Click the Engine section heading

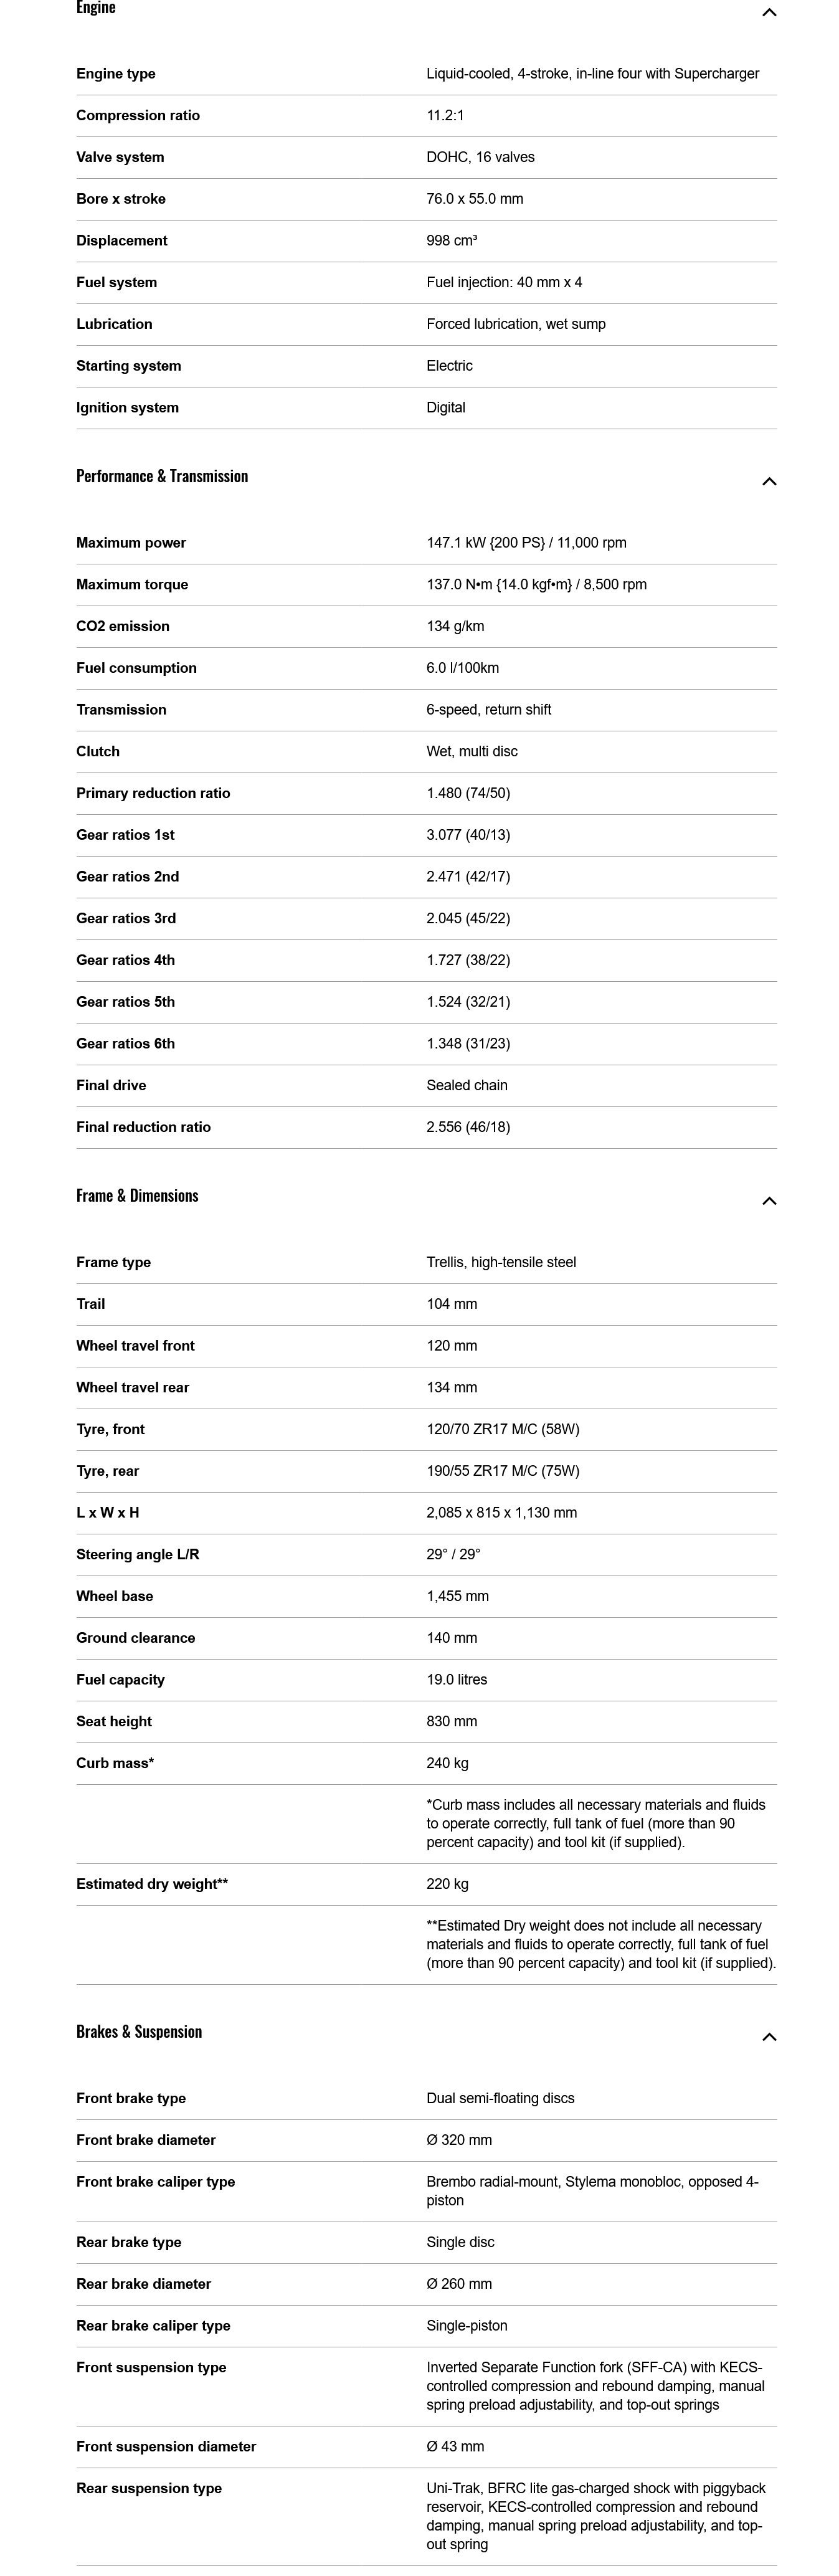[96, 8]
